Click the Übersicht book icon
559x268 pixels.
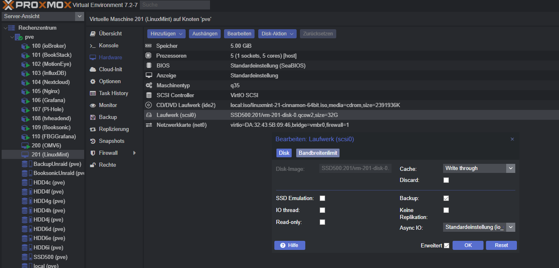click(x=93, y=34)
